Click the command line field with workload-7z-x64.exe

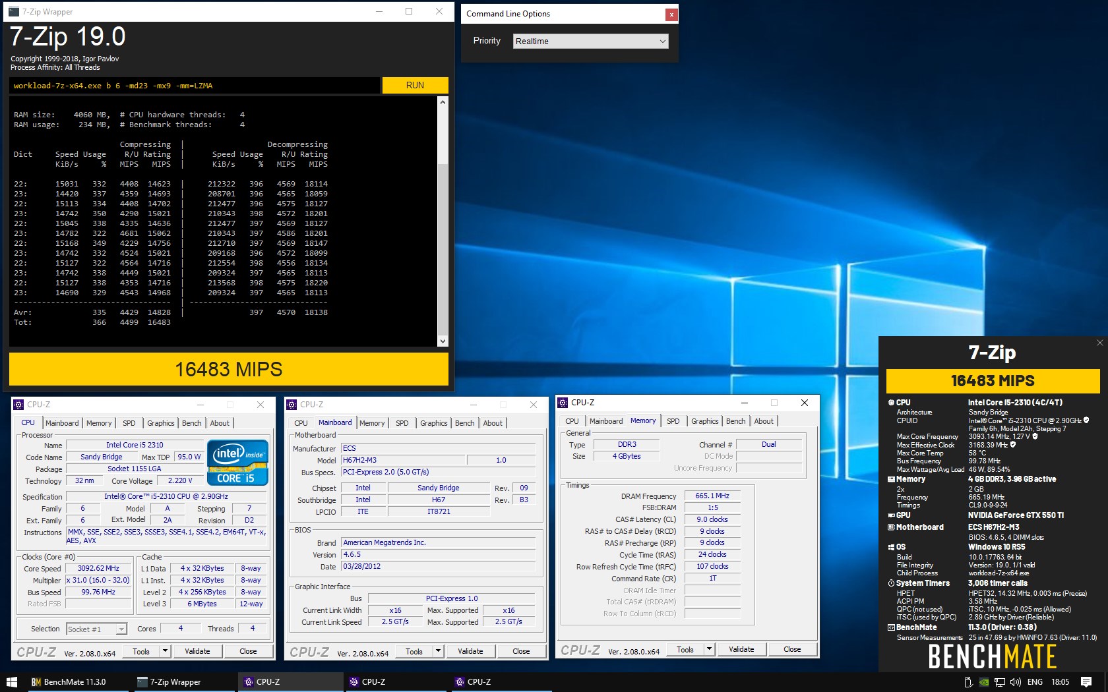(x=195, y=86)
